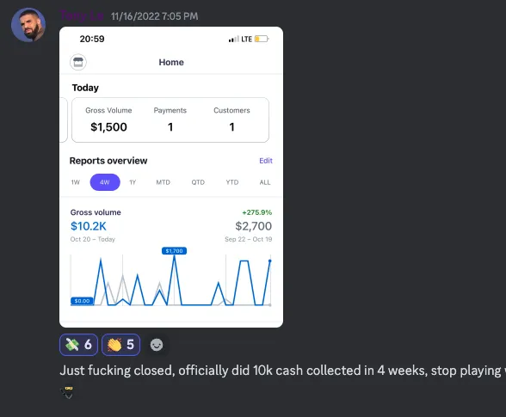Click the message timestamp 11/16/2022
This screenshot has height=417, width=506.
(x=154, y=16)
